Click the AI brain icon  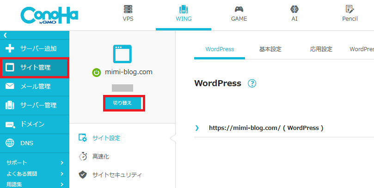294,9
